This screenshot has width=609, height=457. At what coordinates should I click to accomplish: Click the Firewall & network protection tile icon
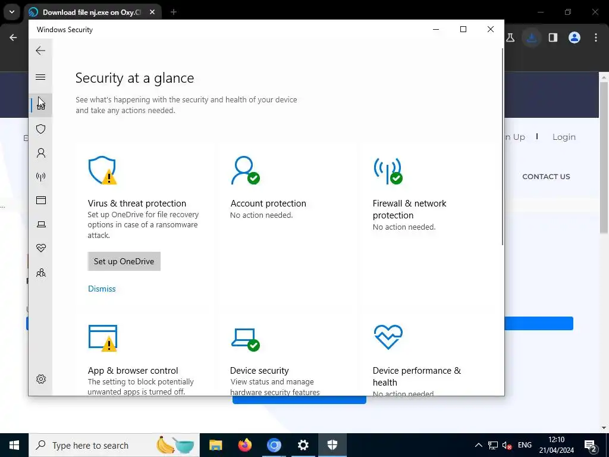pos(388,171)
